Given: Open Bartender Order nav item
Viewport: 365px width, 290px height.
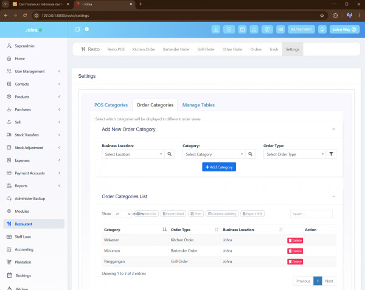Looking at the screenshot, I should [x=176, y=49].
